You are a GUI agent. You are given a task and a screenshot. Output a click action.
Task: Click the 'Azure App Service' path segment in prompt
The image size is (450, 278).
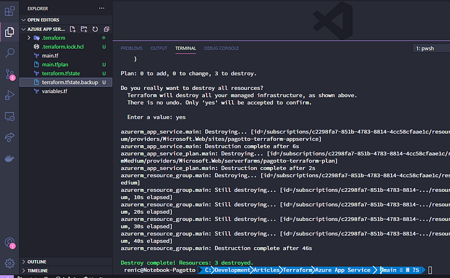pos(343,270)
